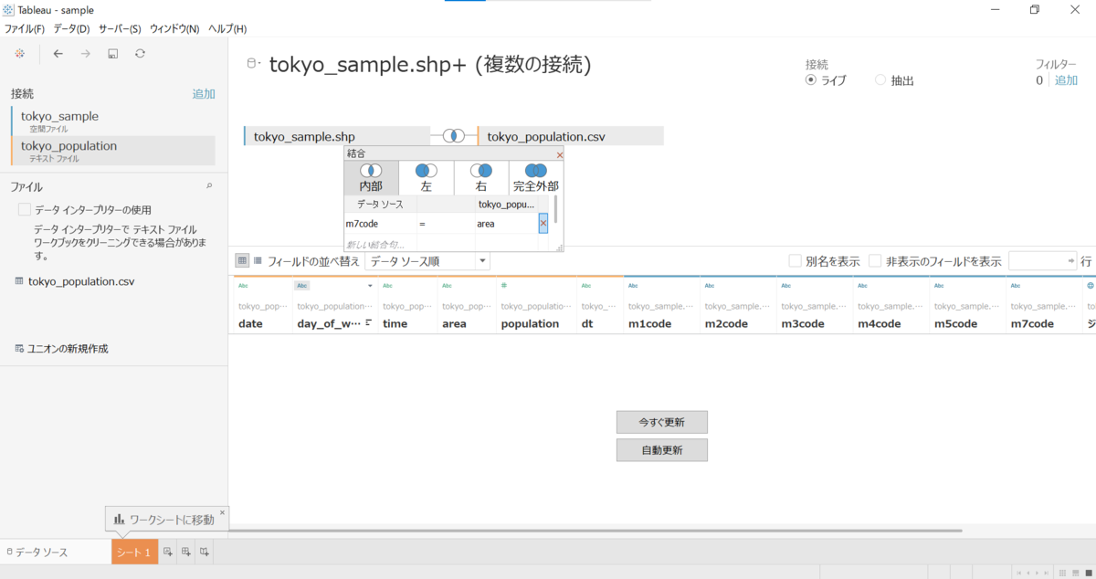Viewport: 1096px width, 579px height.
Task: Click the Abc type icon of date column
Action: tap(243, 286)
